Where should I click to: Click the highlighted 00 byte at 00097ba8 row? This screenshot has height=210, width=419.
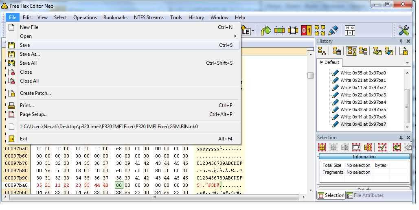pyautogui.click(x=119, y=185)
